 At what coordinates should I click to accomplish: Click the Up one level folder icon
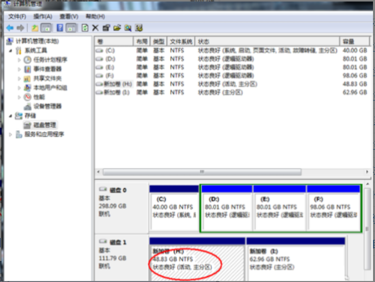(35, 28)
